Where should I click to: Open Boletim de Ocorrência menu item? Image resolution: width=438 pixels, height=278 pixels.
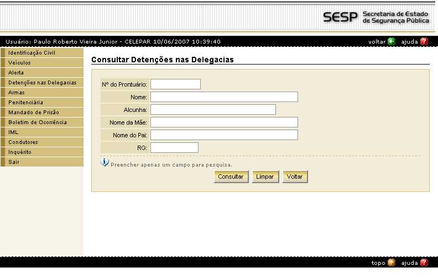(x=37, y=122)
